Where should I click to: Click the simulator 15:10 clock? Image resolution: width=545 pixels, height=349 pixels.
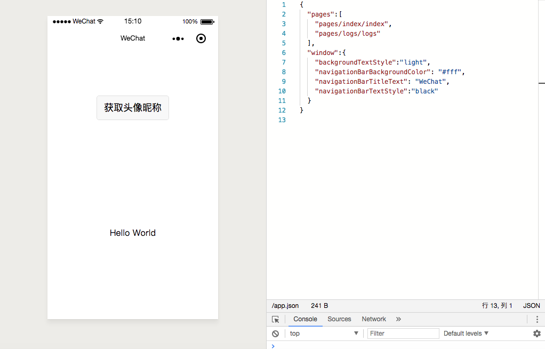(133, 21)
